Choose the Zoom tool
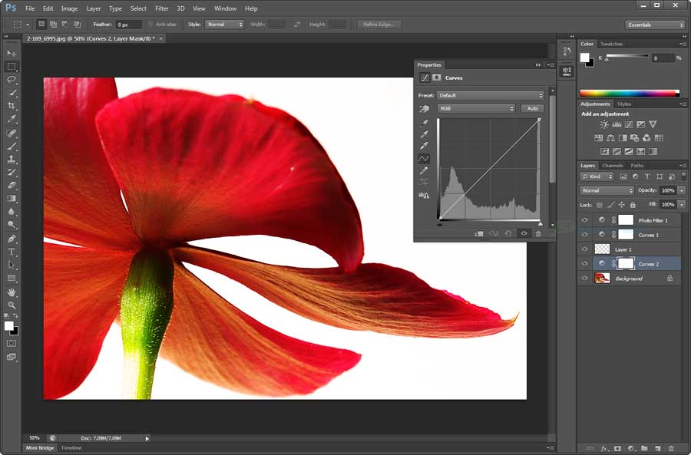The height and width of the screenshot is (455, 691). [11, 306]
